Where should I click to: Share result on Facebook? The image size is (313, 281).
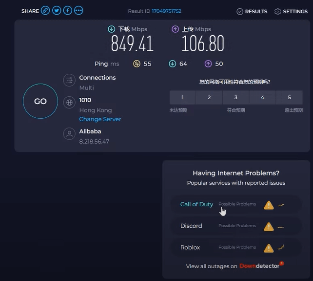tap(68, 10)
